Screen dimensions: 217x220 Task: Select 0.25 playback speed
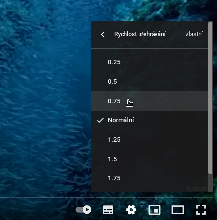pos(149,62)
